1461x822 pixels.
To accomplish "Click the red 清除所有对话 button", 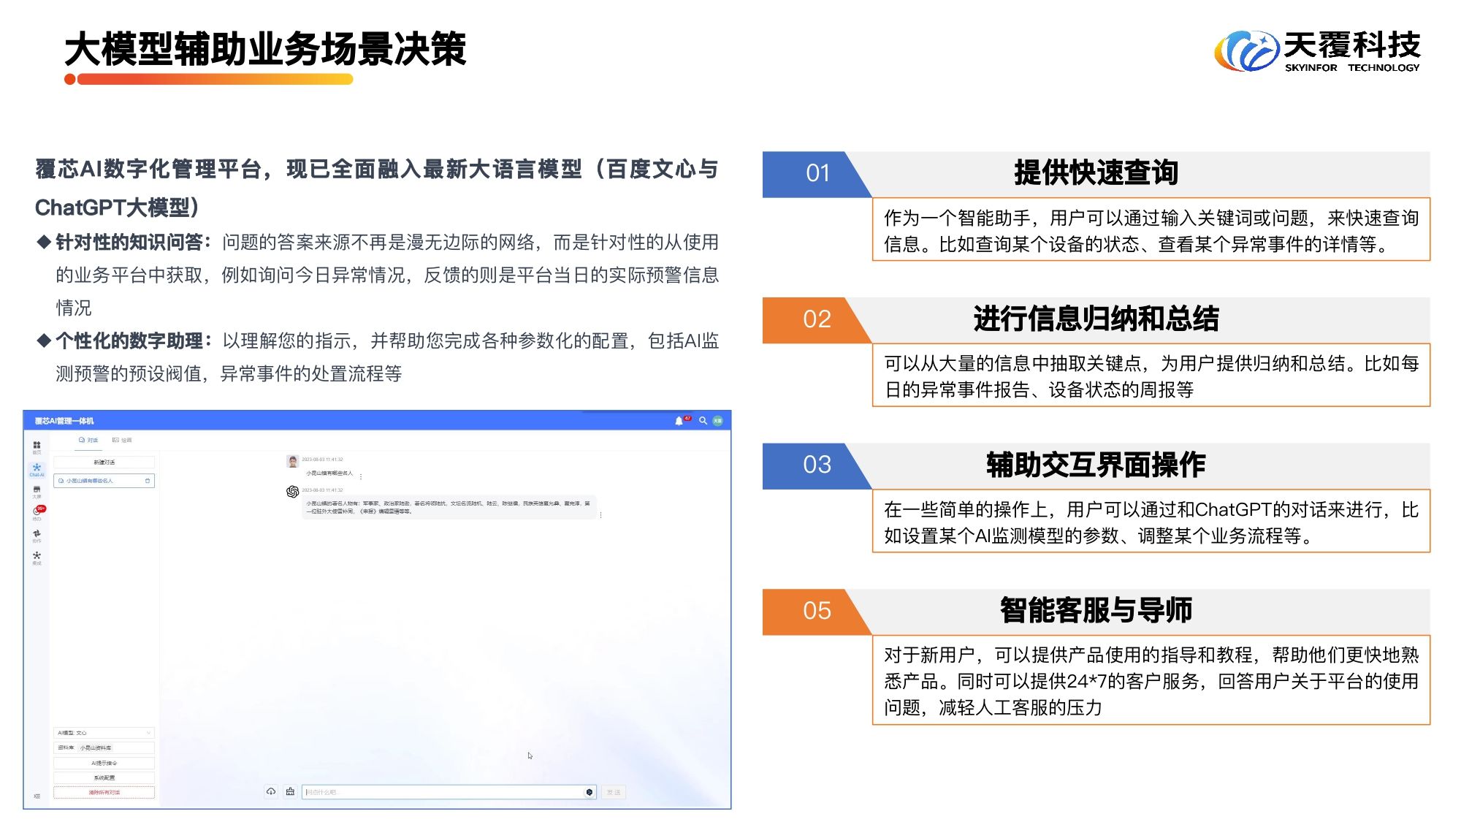I will [x=104, y=792].
